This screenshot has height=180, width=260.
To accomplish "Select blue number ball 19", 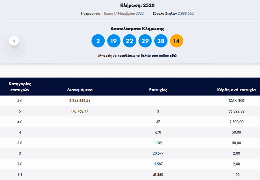I will [x=114, y=41].
